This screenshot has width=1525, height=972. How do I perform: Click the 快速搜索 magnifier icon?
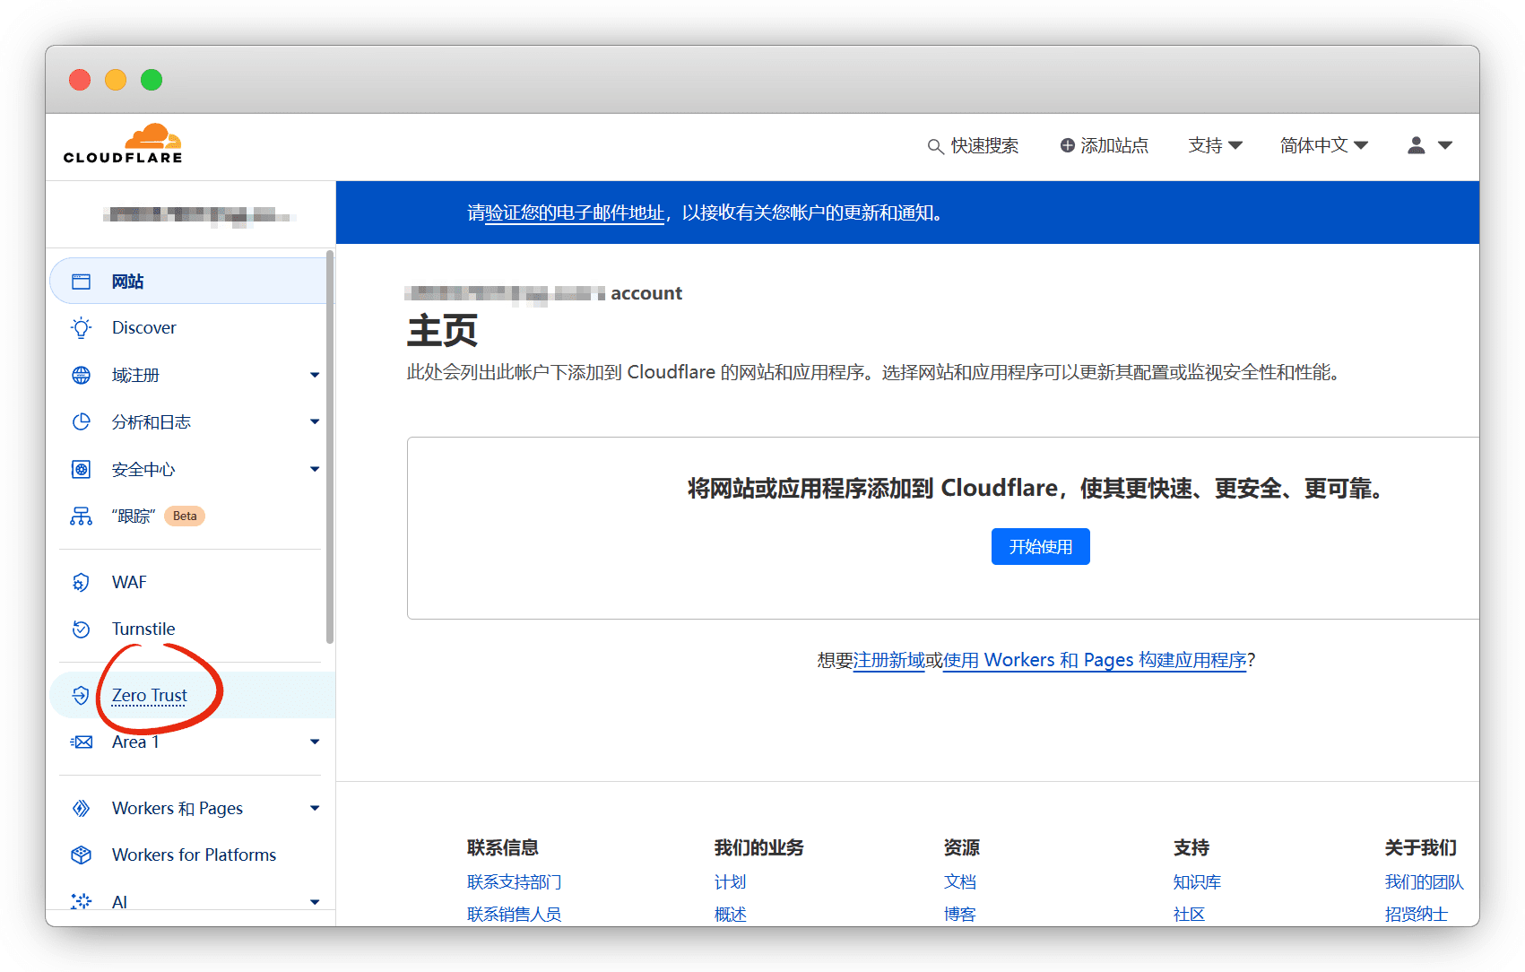click(935, 146)
